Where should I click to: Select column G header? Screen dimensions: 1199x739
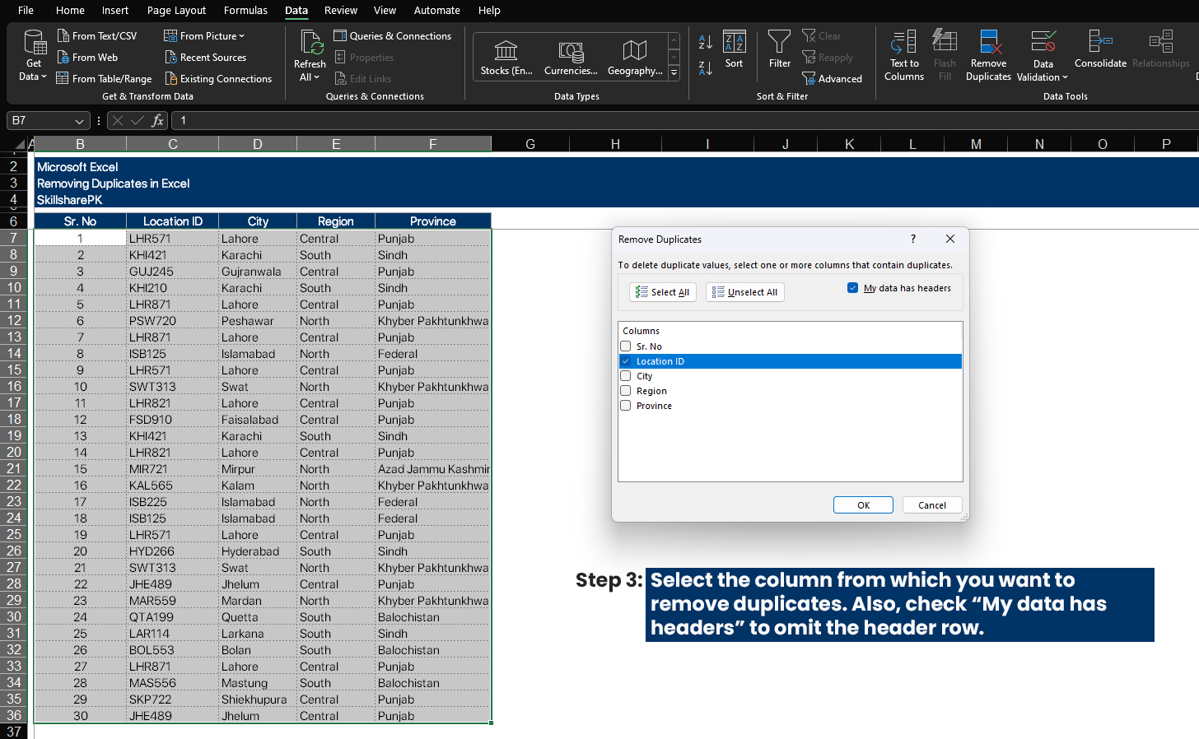(530, 144)
